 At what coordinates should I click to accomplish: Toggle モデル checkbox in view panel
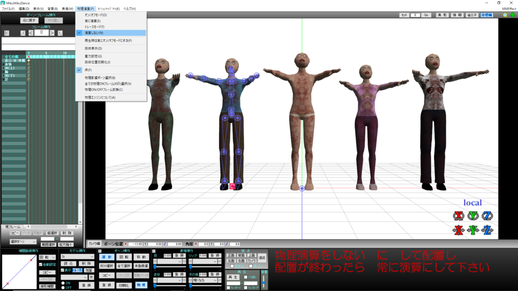click(x=232, y=266)
